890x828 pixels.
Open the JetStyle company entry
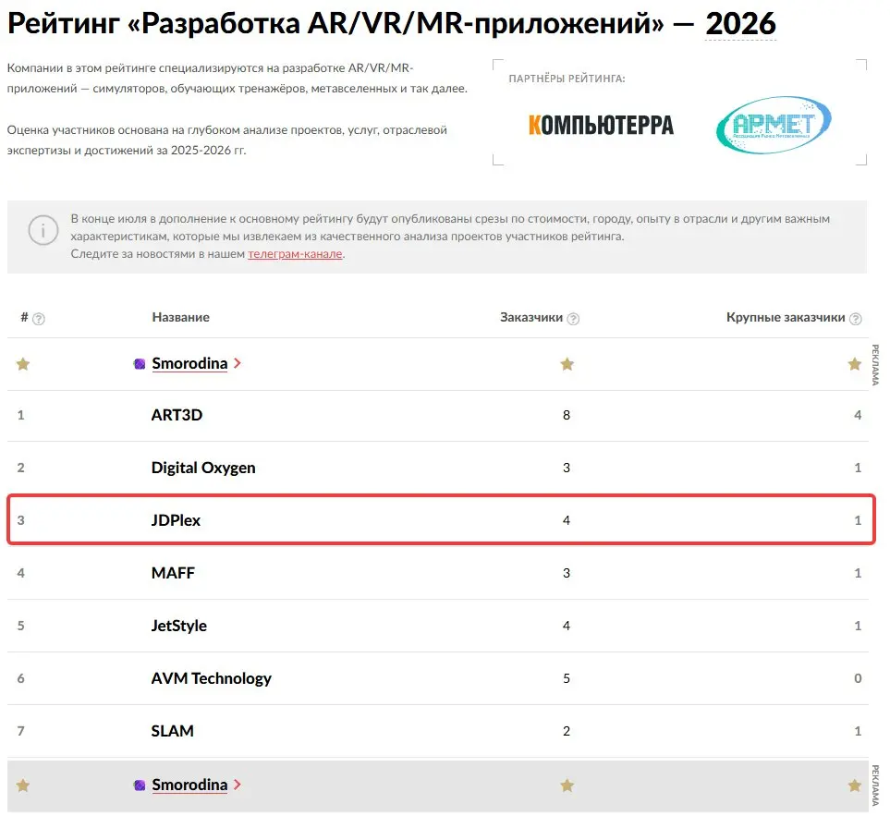178,626
